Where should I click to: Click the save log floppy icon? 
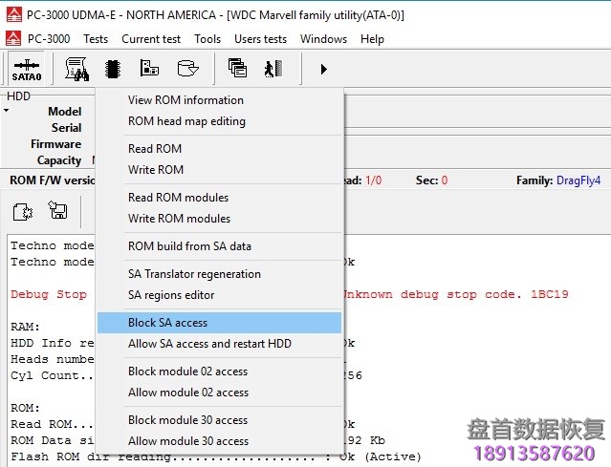(57, 210)
